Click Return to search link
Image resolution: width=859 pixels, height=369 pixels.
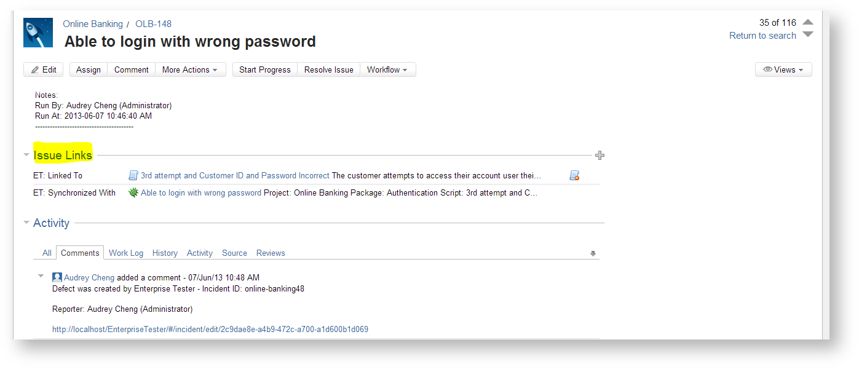point(762,36)
